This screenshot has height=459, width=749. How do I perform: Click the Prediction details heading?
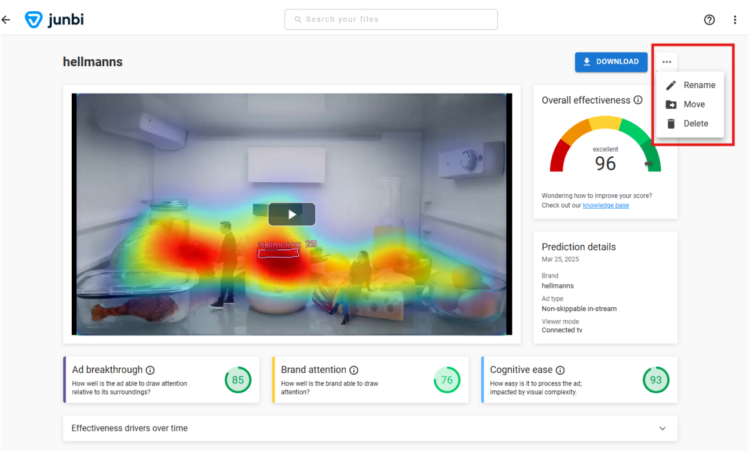pos(579,247)
